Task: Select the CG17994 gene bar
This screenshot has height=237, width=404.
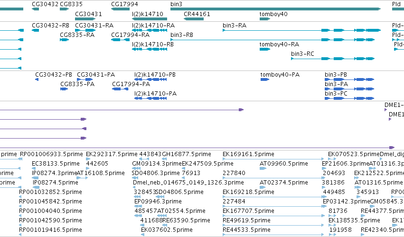Action: click(x=120, y=9)
